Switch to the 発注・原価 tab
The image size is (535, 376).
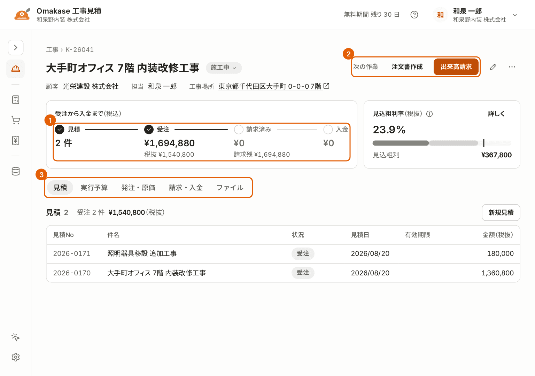(138, 188)
